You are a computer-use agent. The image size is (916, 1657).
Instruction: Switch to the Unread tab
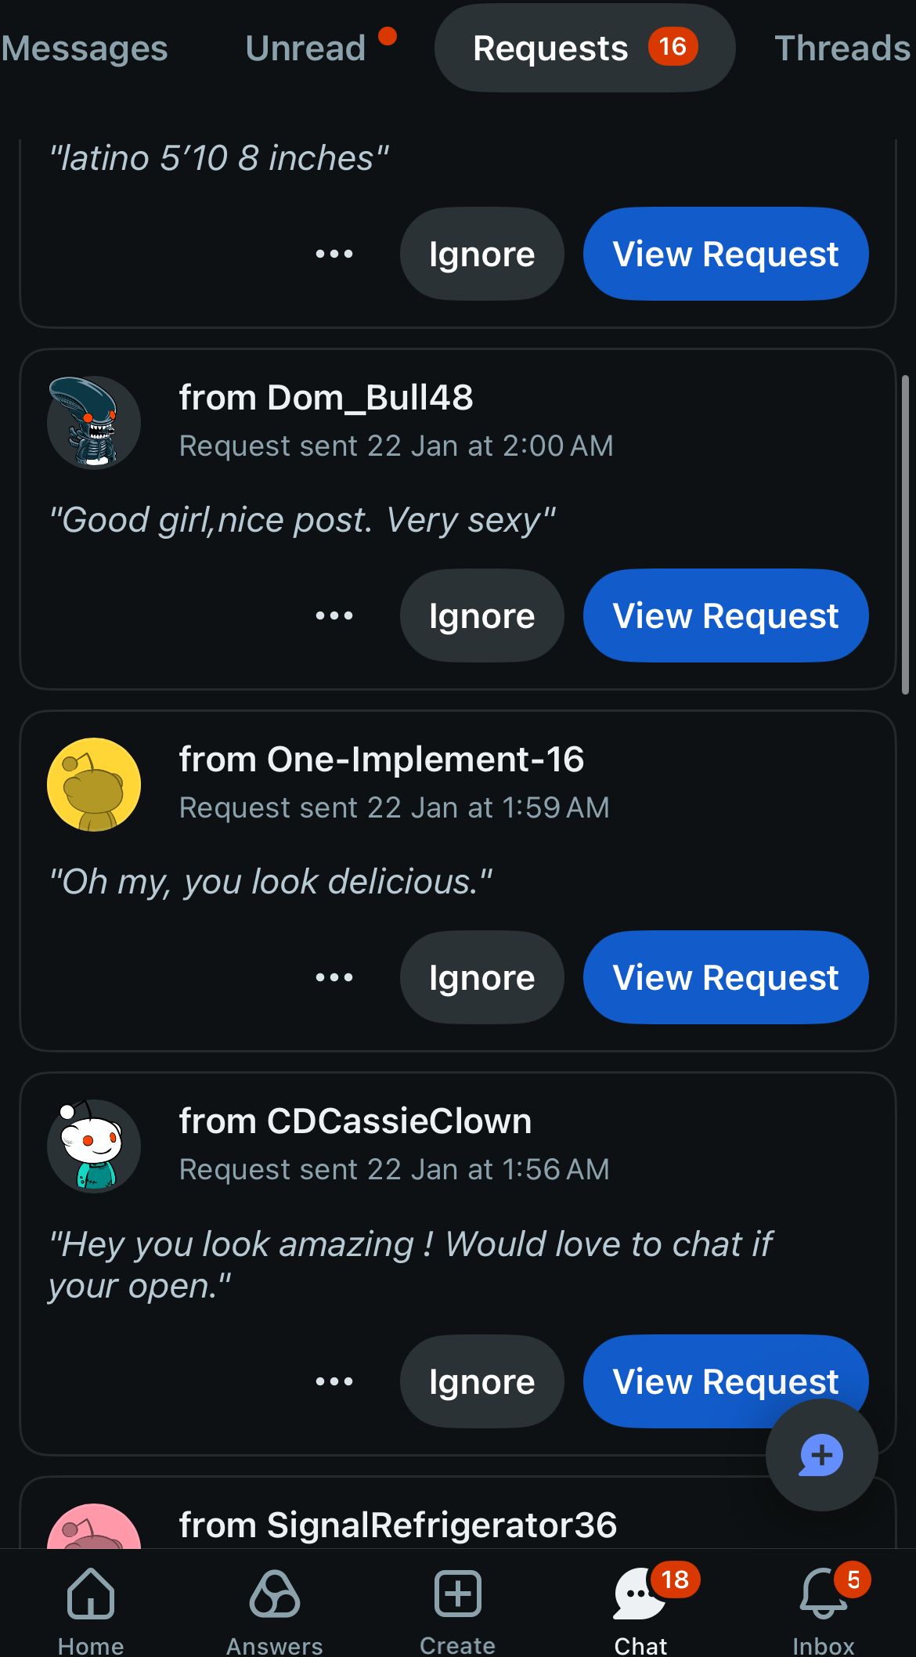click(x=305, y=49)
